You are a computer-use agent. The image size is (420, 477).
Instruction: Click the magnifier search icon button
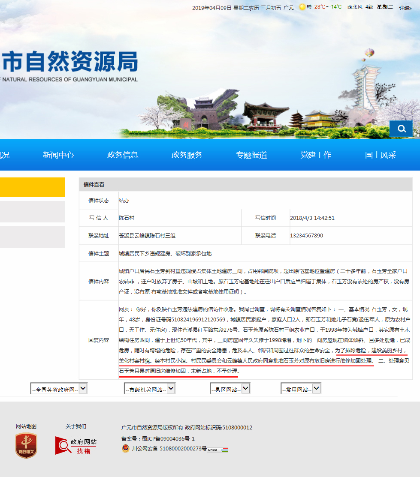401,129
